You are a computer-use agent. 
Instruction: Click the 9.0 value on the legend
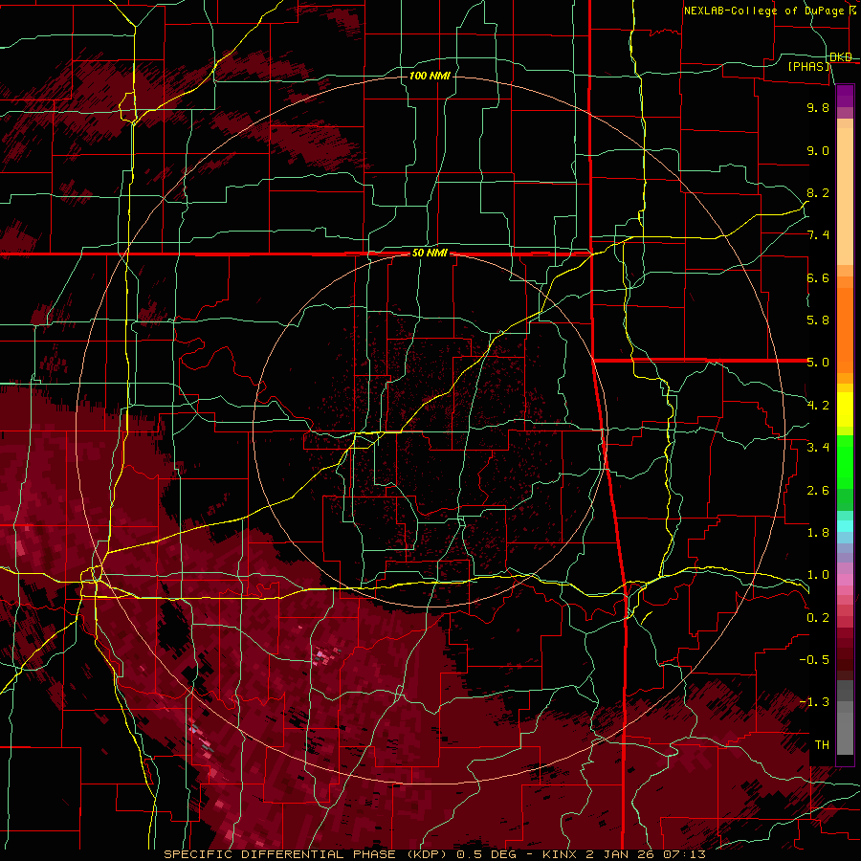818,150
